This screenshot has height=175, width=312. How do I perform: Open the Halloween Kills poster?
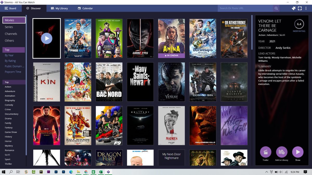pos(203,125)
